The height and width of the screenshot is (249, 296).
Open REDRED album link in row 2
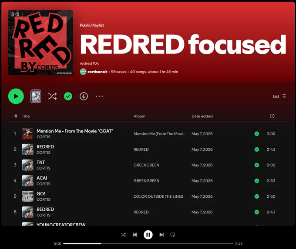tap(141, 149)
